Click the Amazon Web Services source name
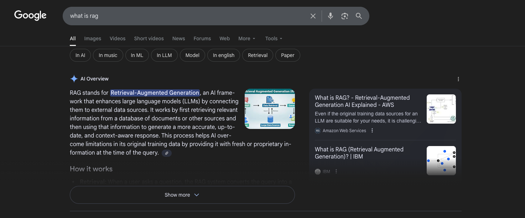 coord(344,131)
